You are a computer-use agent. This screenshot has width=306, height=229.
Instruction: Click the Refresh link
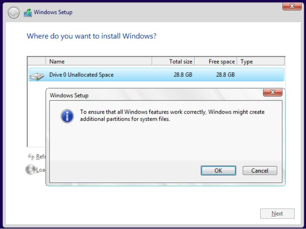coord(40,156)
